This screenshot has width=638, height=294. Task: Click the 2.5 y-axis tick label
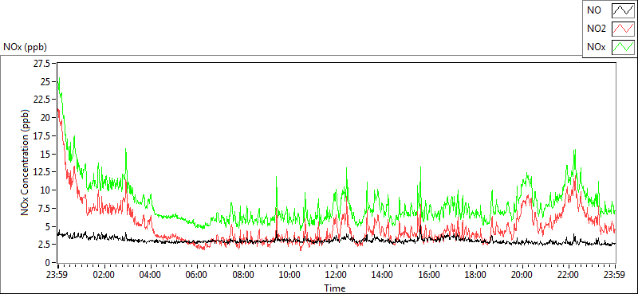pos(43,245)
